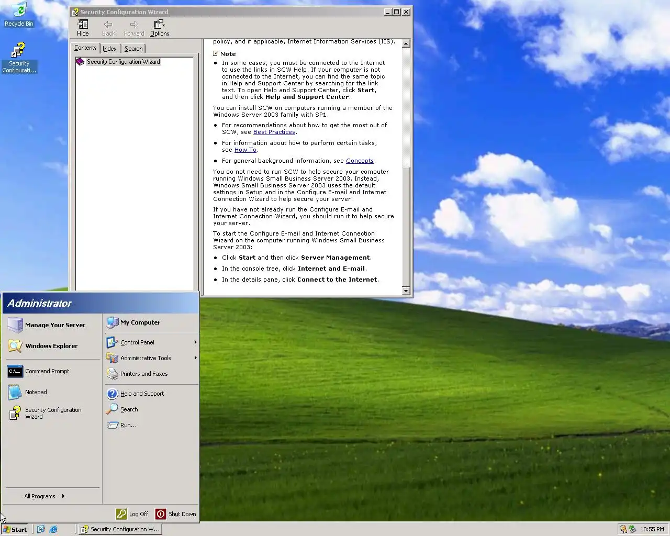Open Windows Explorer from Start menu
The width and height of the screenshot is (670, 536).
pos(52,346)
